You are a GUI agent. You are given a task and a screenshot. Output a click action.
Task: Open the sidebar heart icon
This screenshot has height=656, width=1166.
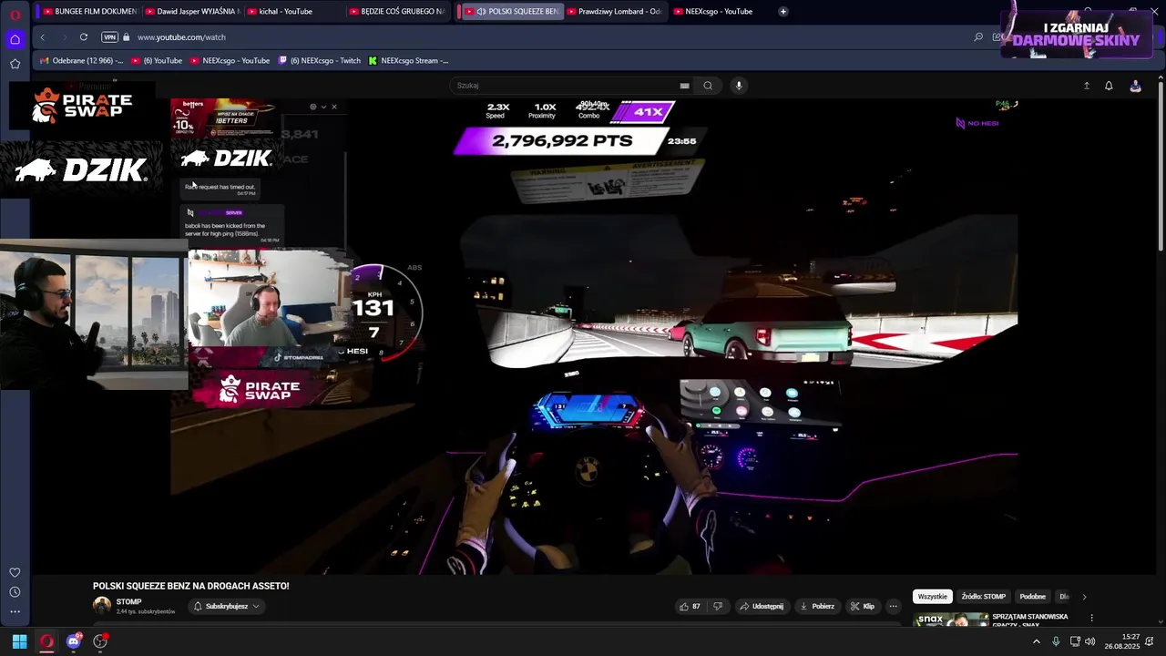[15, 572]
